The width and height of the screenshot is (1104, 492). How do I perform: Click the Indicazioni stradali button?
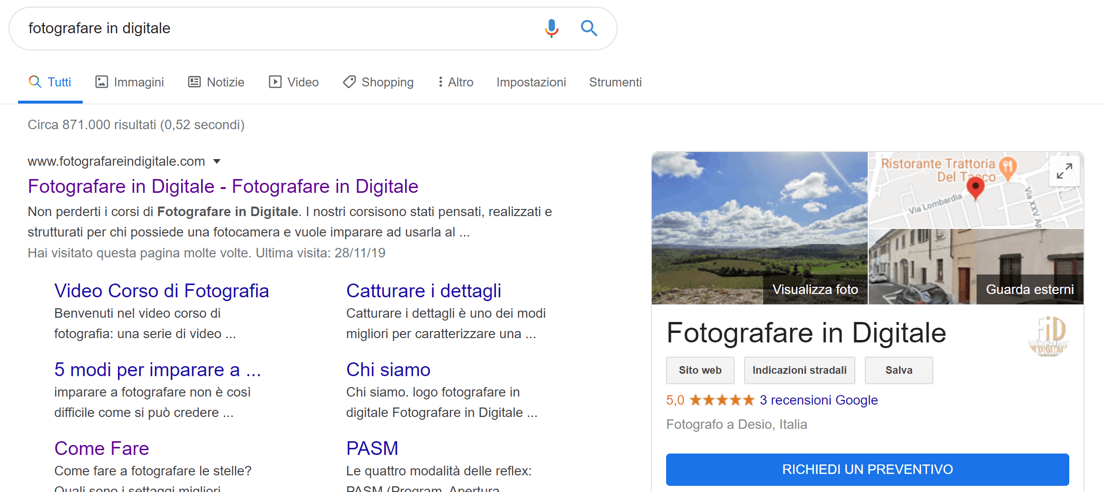[x=799, y=370]
